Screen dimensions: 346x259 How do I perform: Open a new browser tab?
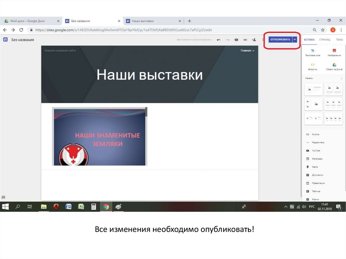[189, 21]
